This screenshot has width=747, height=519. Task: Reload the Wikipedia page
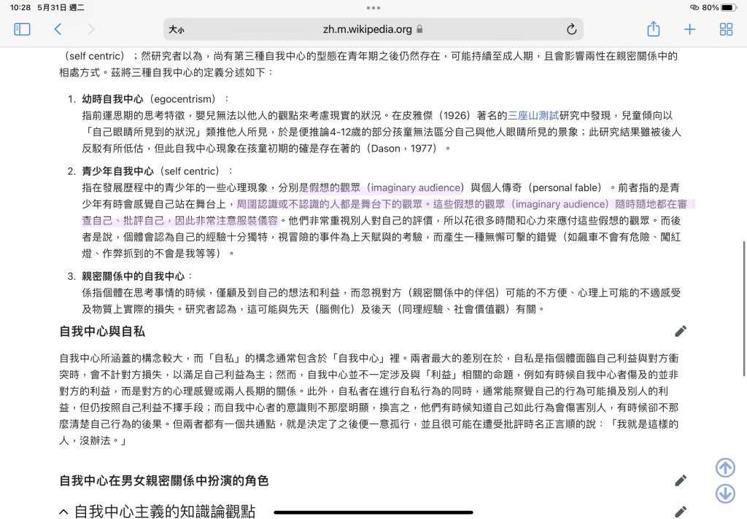click(x=571, y=30)
